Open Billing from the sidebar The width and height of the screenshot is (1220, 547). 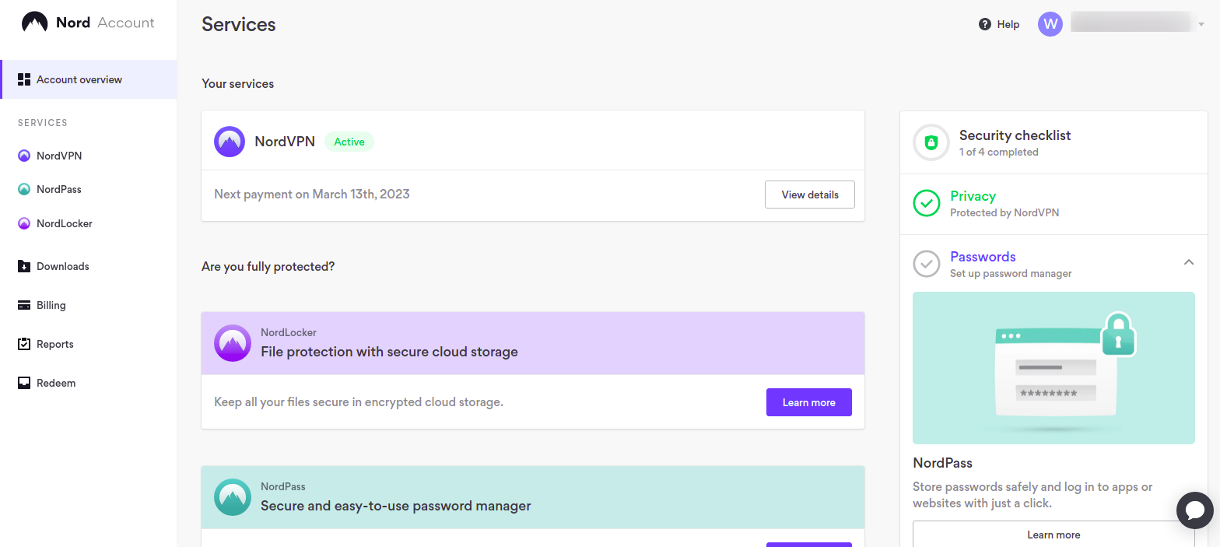[51, 305]
